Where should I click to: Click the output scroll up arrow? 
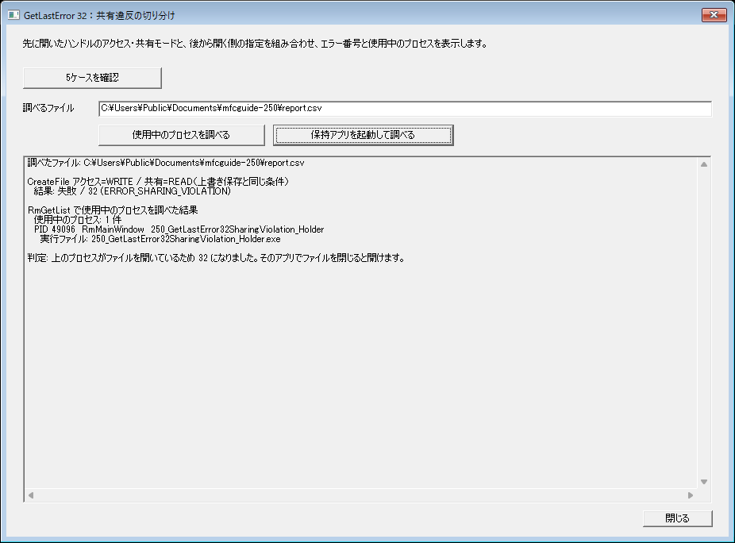pyautogui.click(x=703, y=164)
